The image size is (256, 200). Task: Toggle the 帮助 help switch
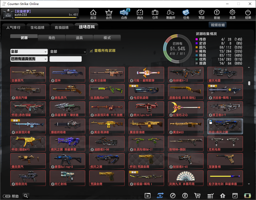click(7, 196)
